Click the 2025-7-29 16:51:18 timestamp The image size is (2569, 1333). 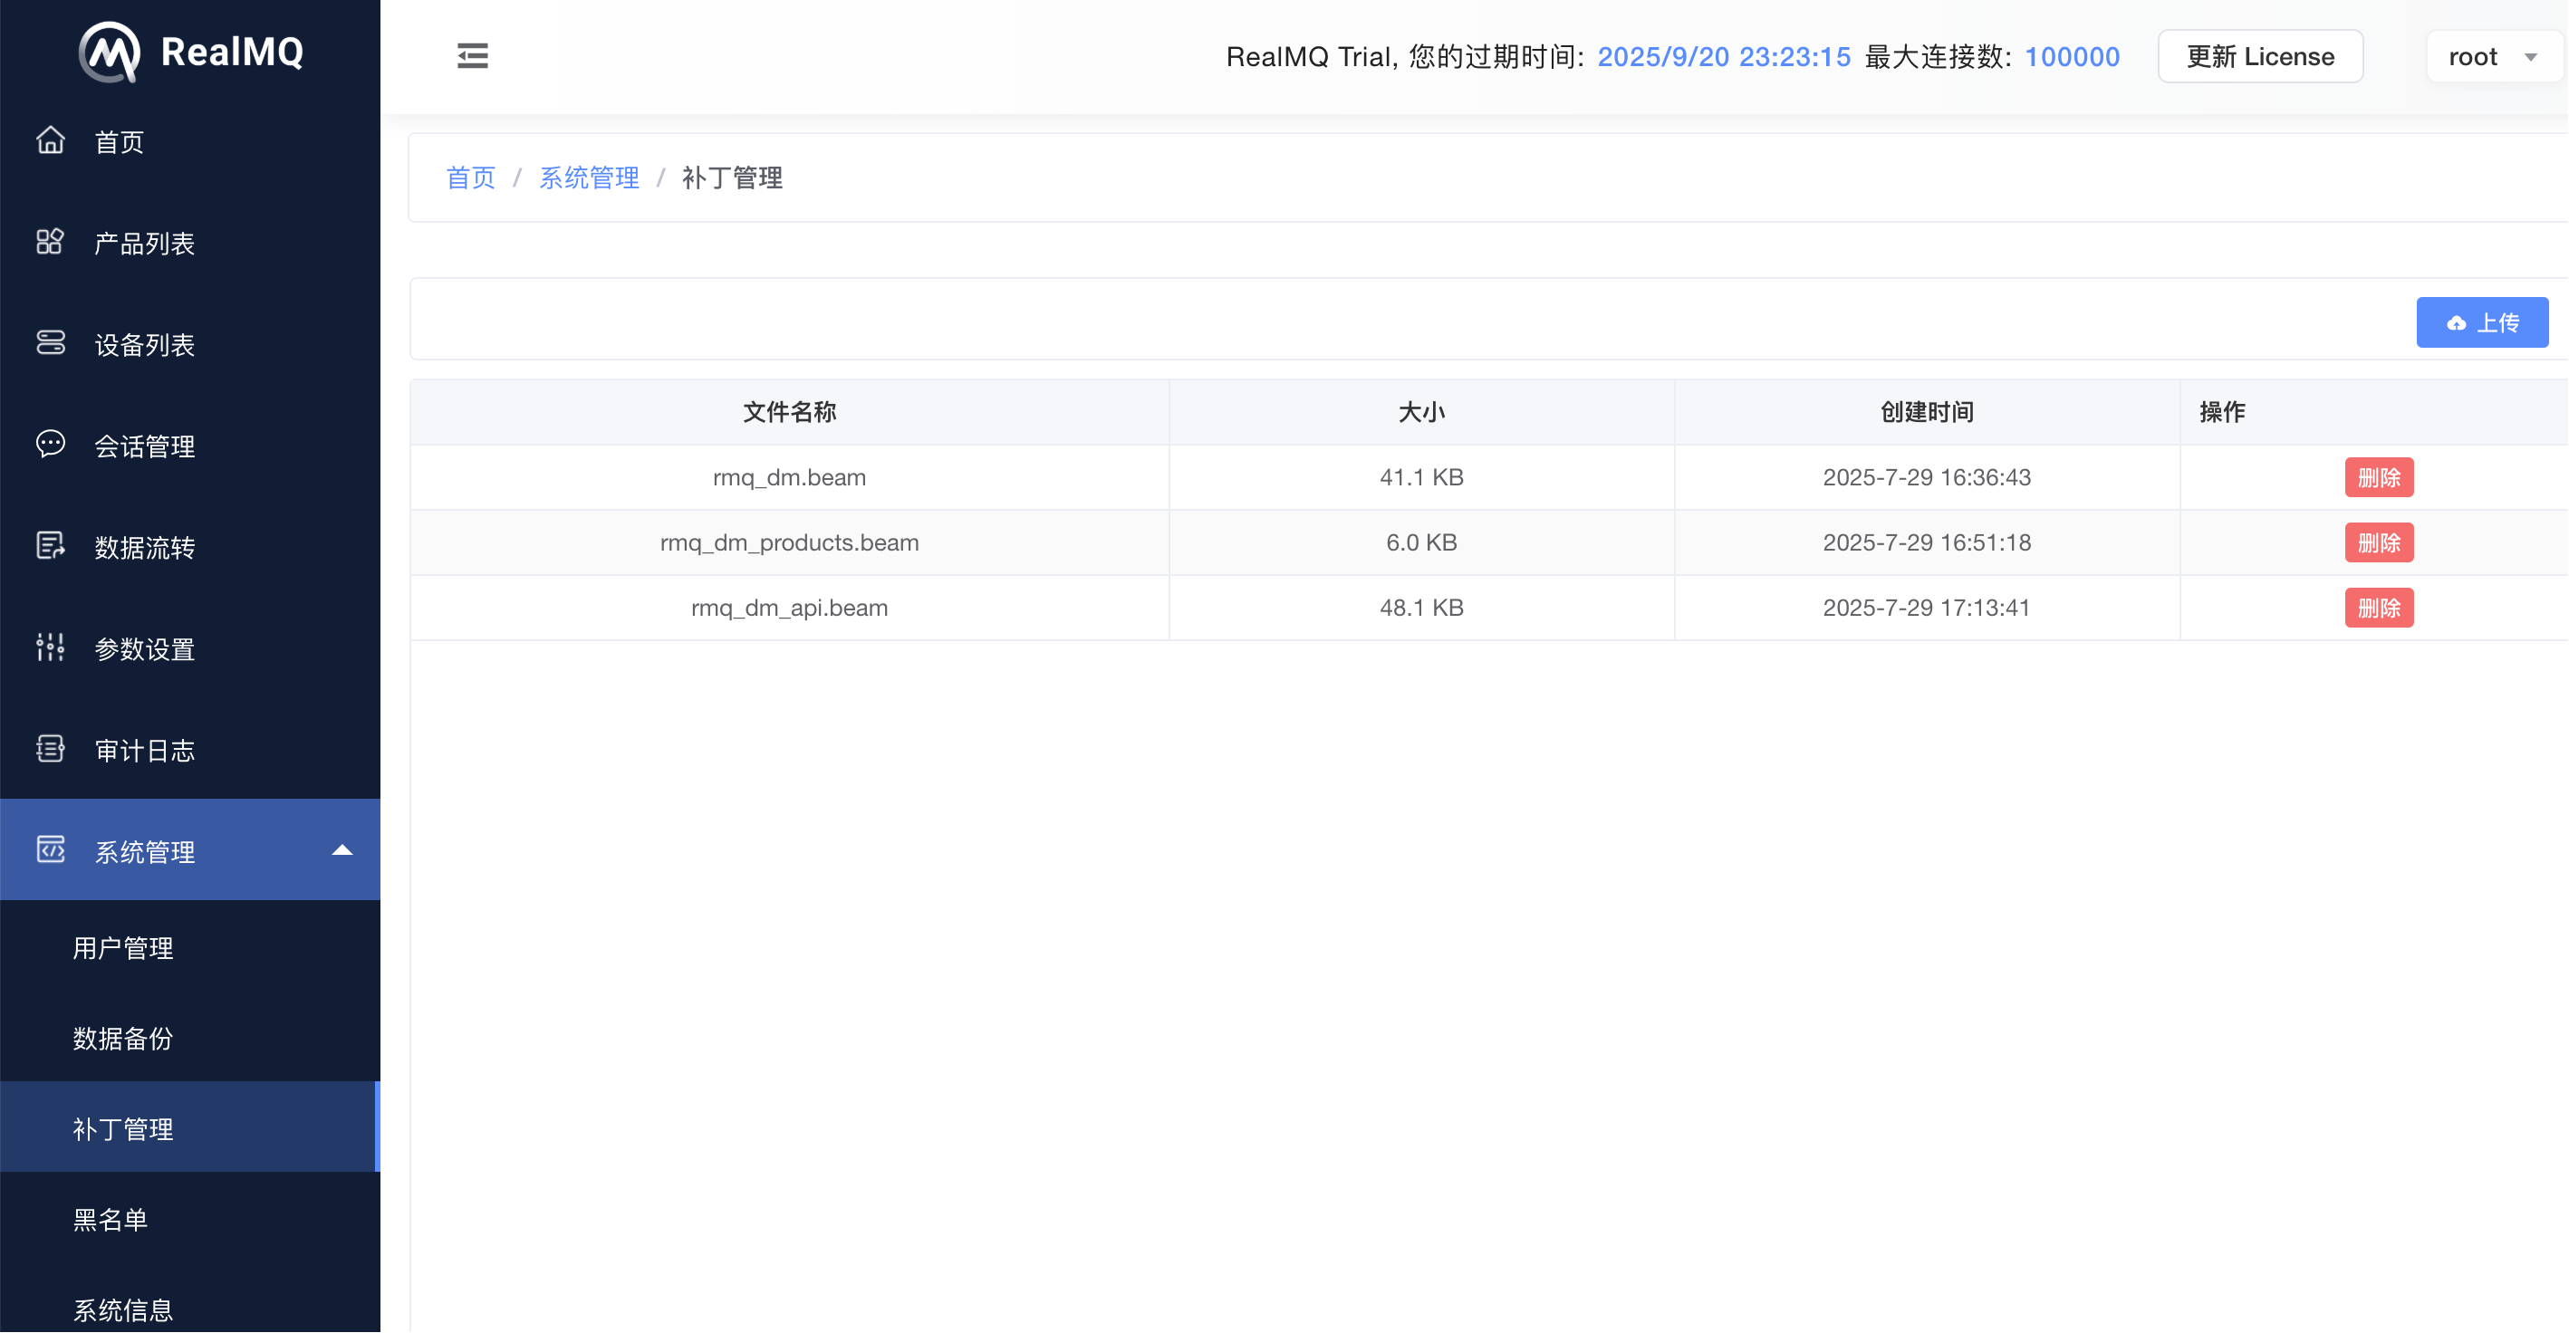tap(1927, 542)
